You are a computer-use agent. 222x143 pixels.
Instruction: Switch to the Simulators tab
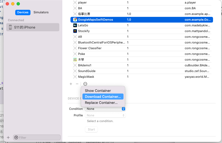coord(41,12)
